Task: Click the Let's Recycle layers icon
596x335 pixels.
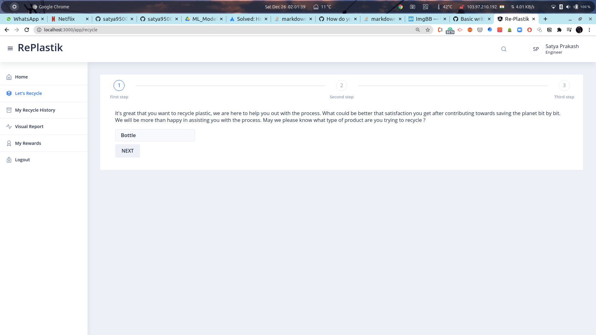Action: 9,93
